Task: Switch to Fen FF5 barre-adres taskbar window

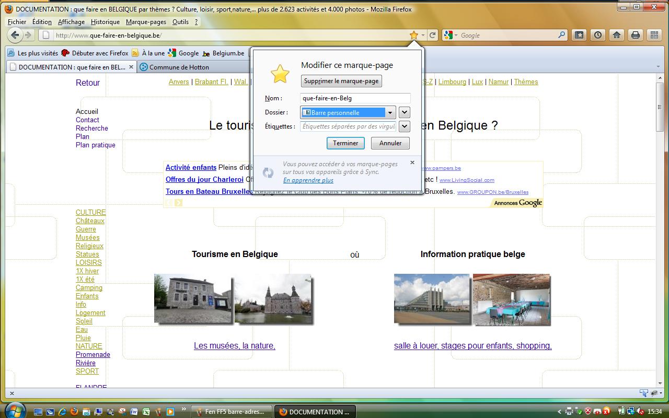Action: (x=232, y=412)
